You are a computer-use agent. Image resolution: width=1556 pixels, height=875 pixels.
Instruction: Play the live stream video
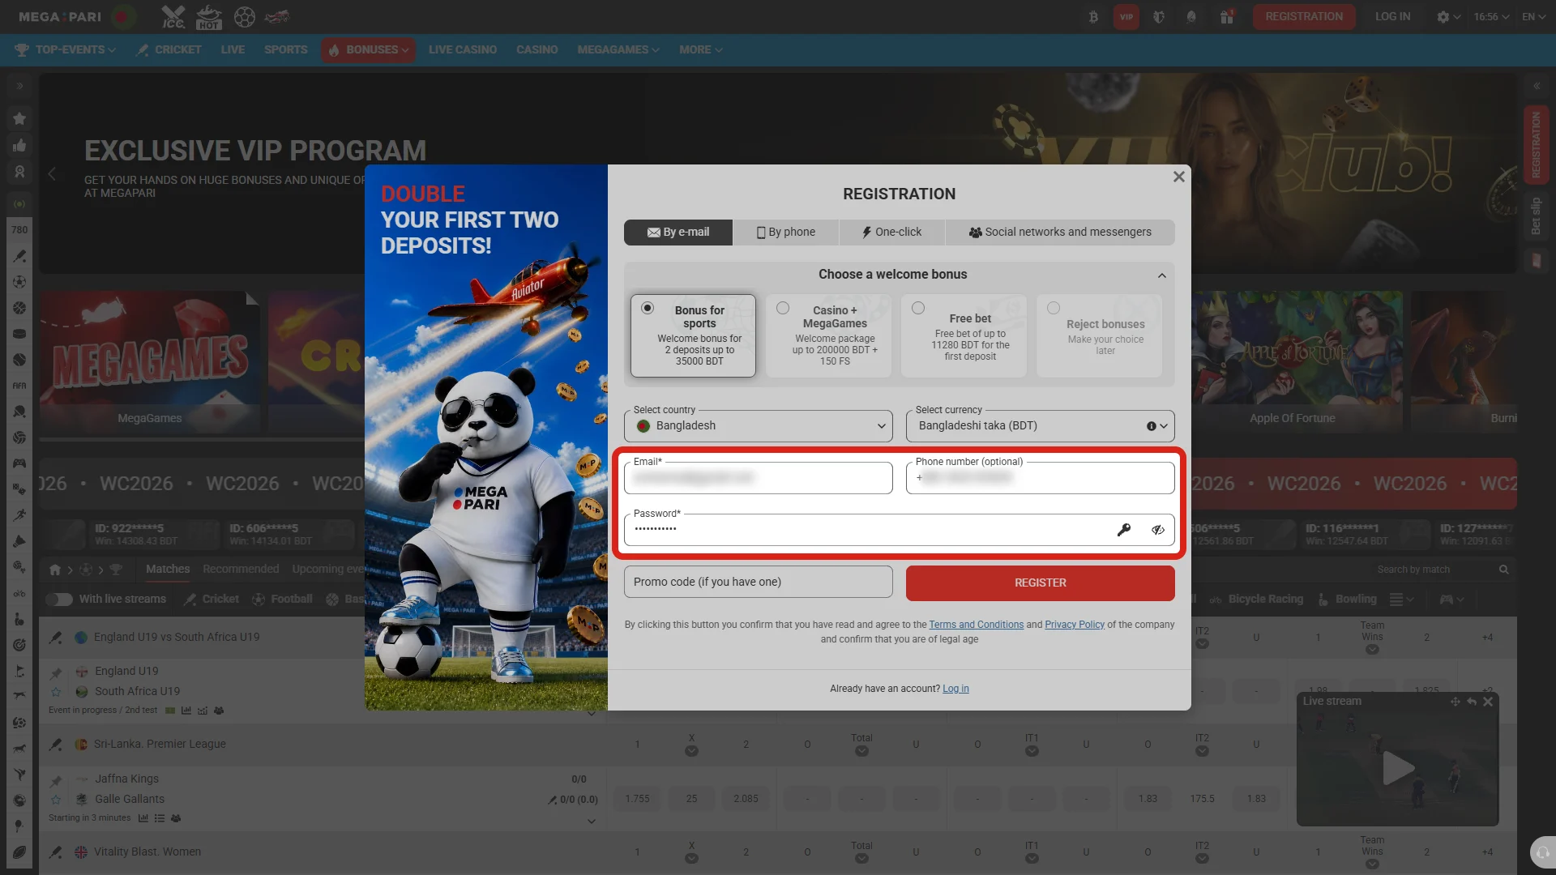click(1398, 768)
